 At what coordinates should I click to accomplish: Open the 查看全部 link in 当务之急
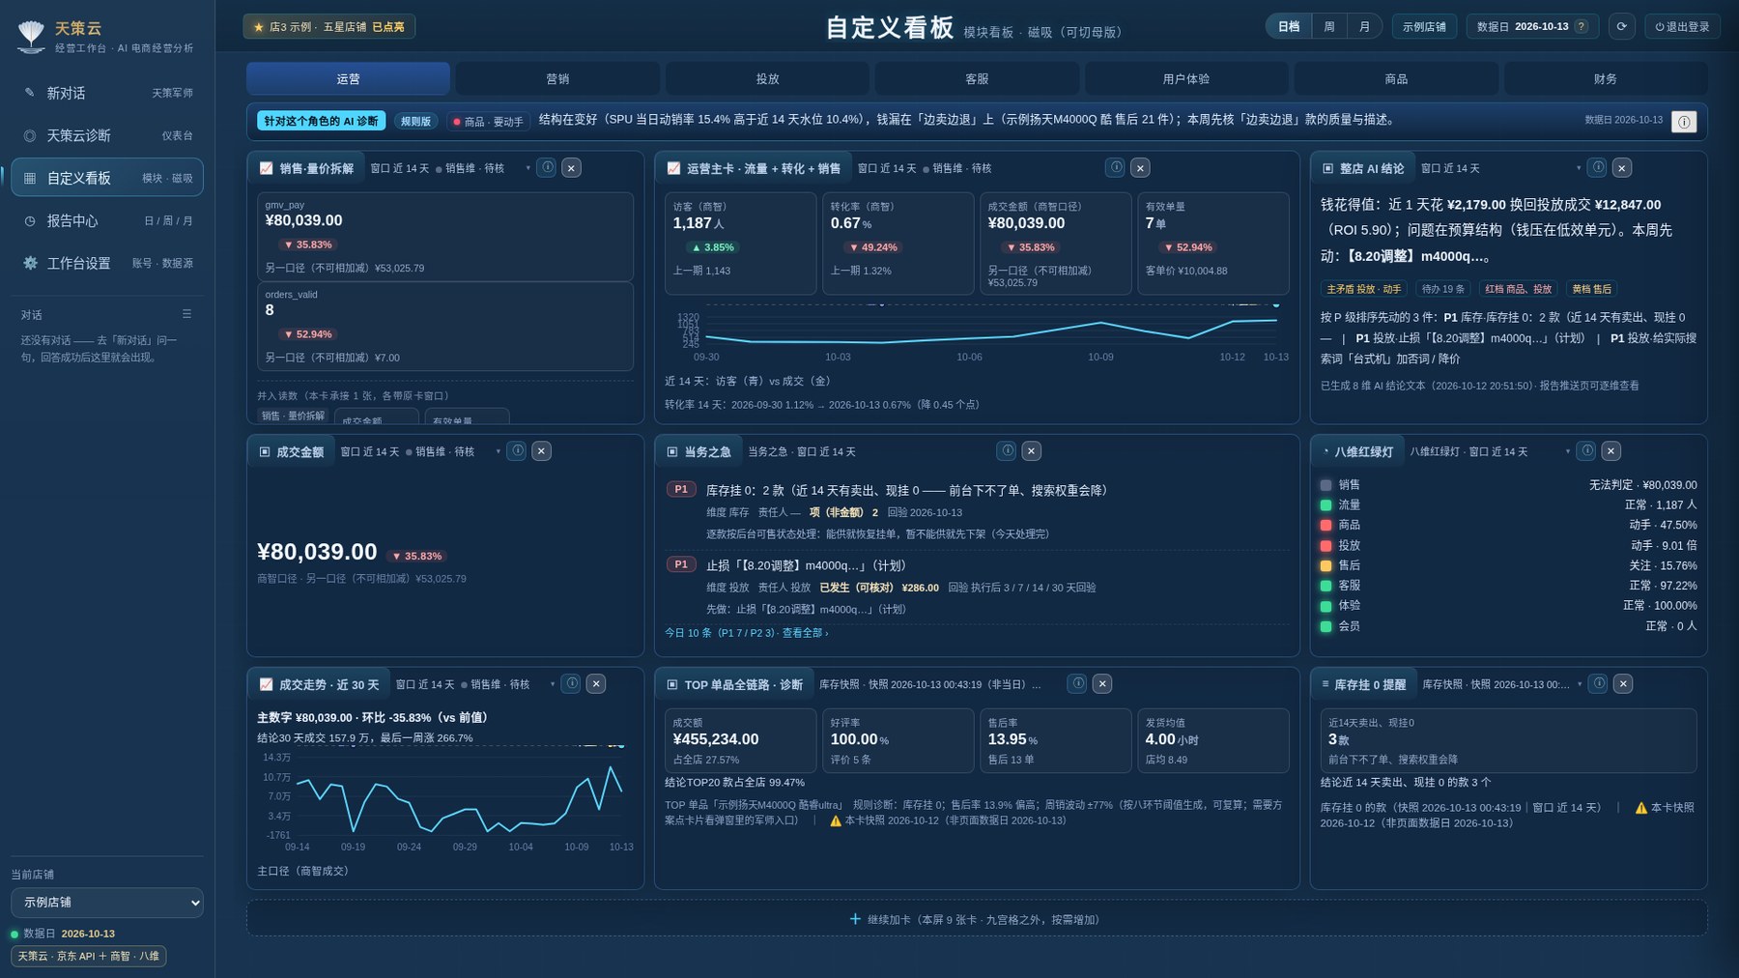point(805,633)
